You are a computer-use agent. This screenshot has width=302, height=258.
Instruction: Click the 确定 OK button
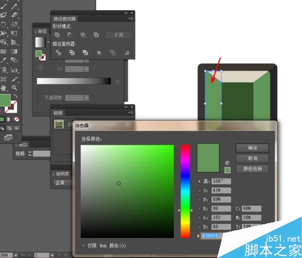tap(252, 148)
